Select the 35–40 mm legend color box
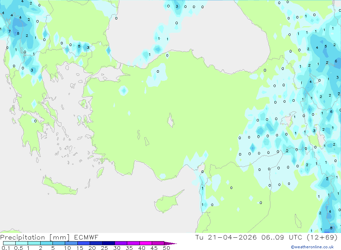This screenshot has width=341, height=250. tap(133, 243)
